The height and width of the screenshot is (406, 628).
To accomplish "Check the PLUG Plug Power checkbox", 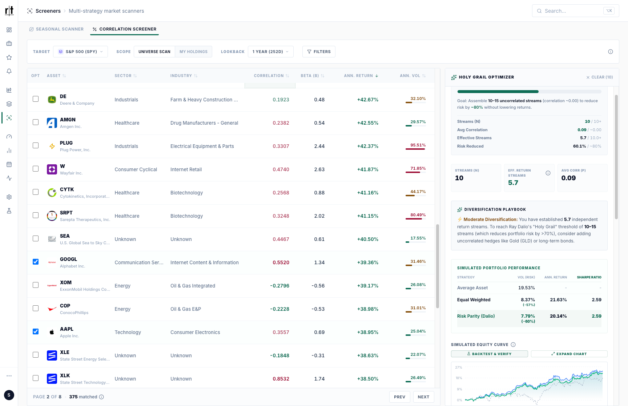I will pyautogui.click(x=36, y=145).
